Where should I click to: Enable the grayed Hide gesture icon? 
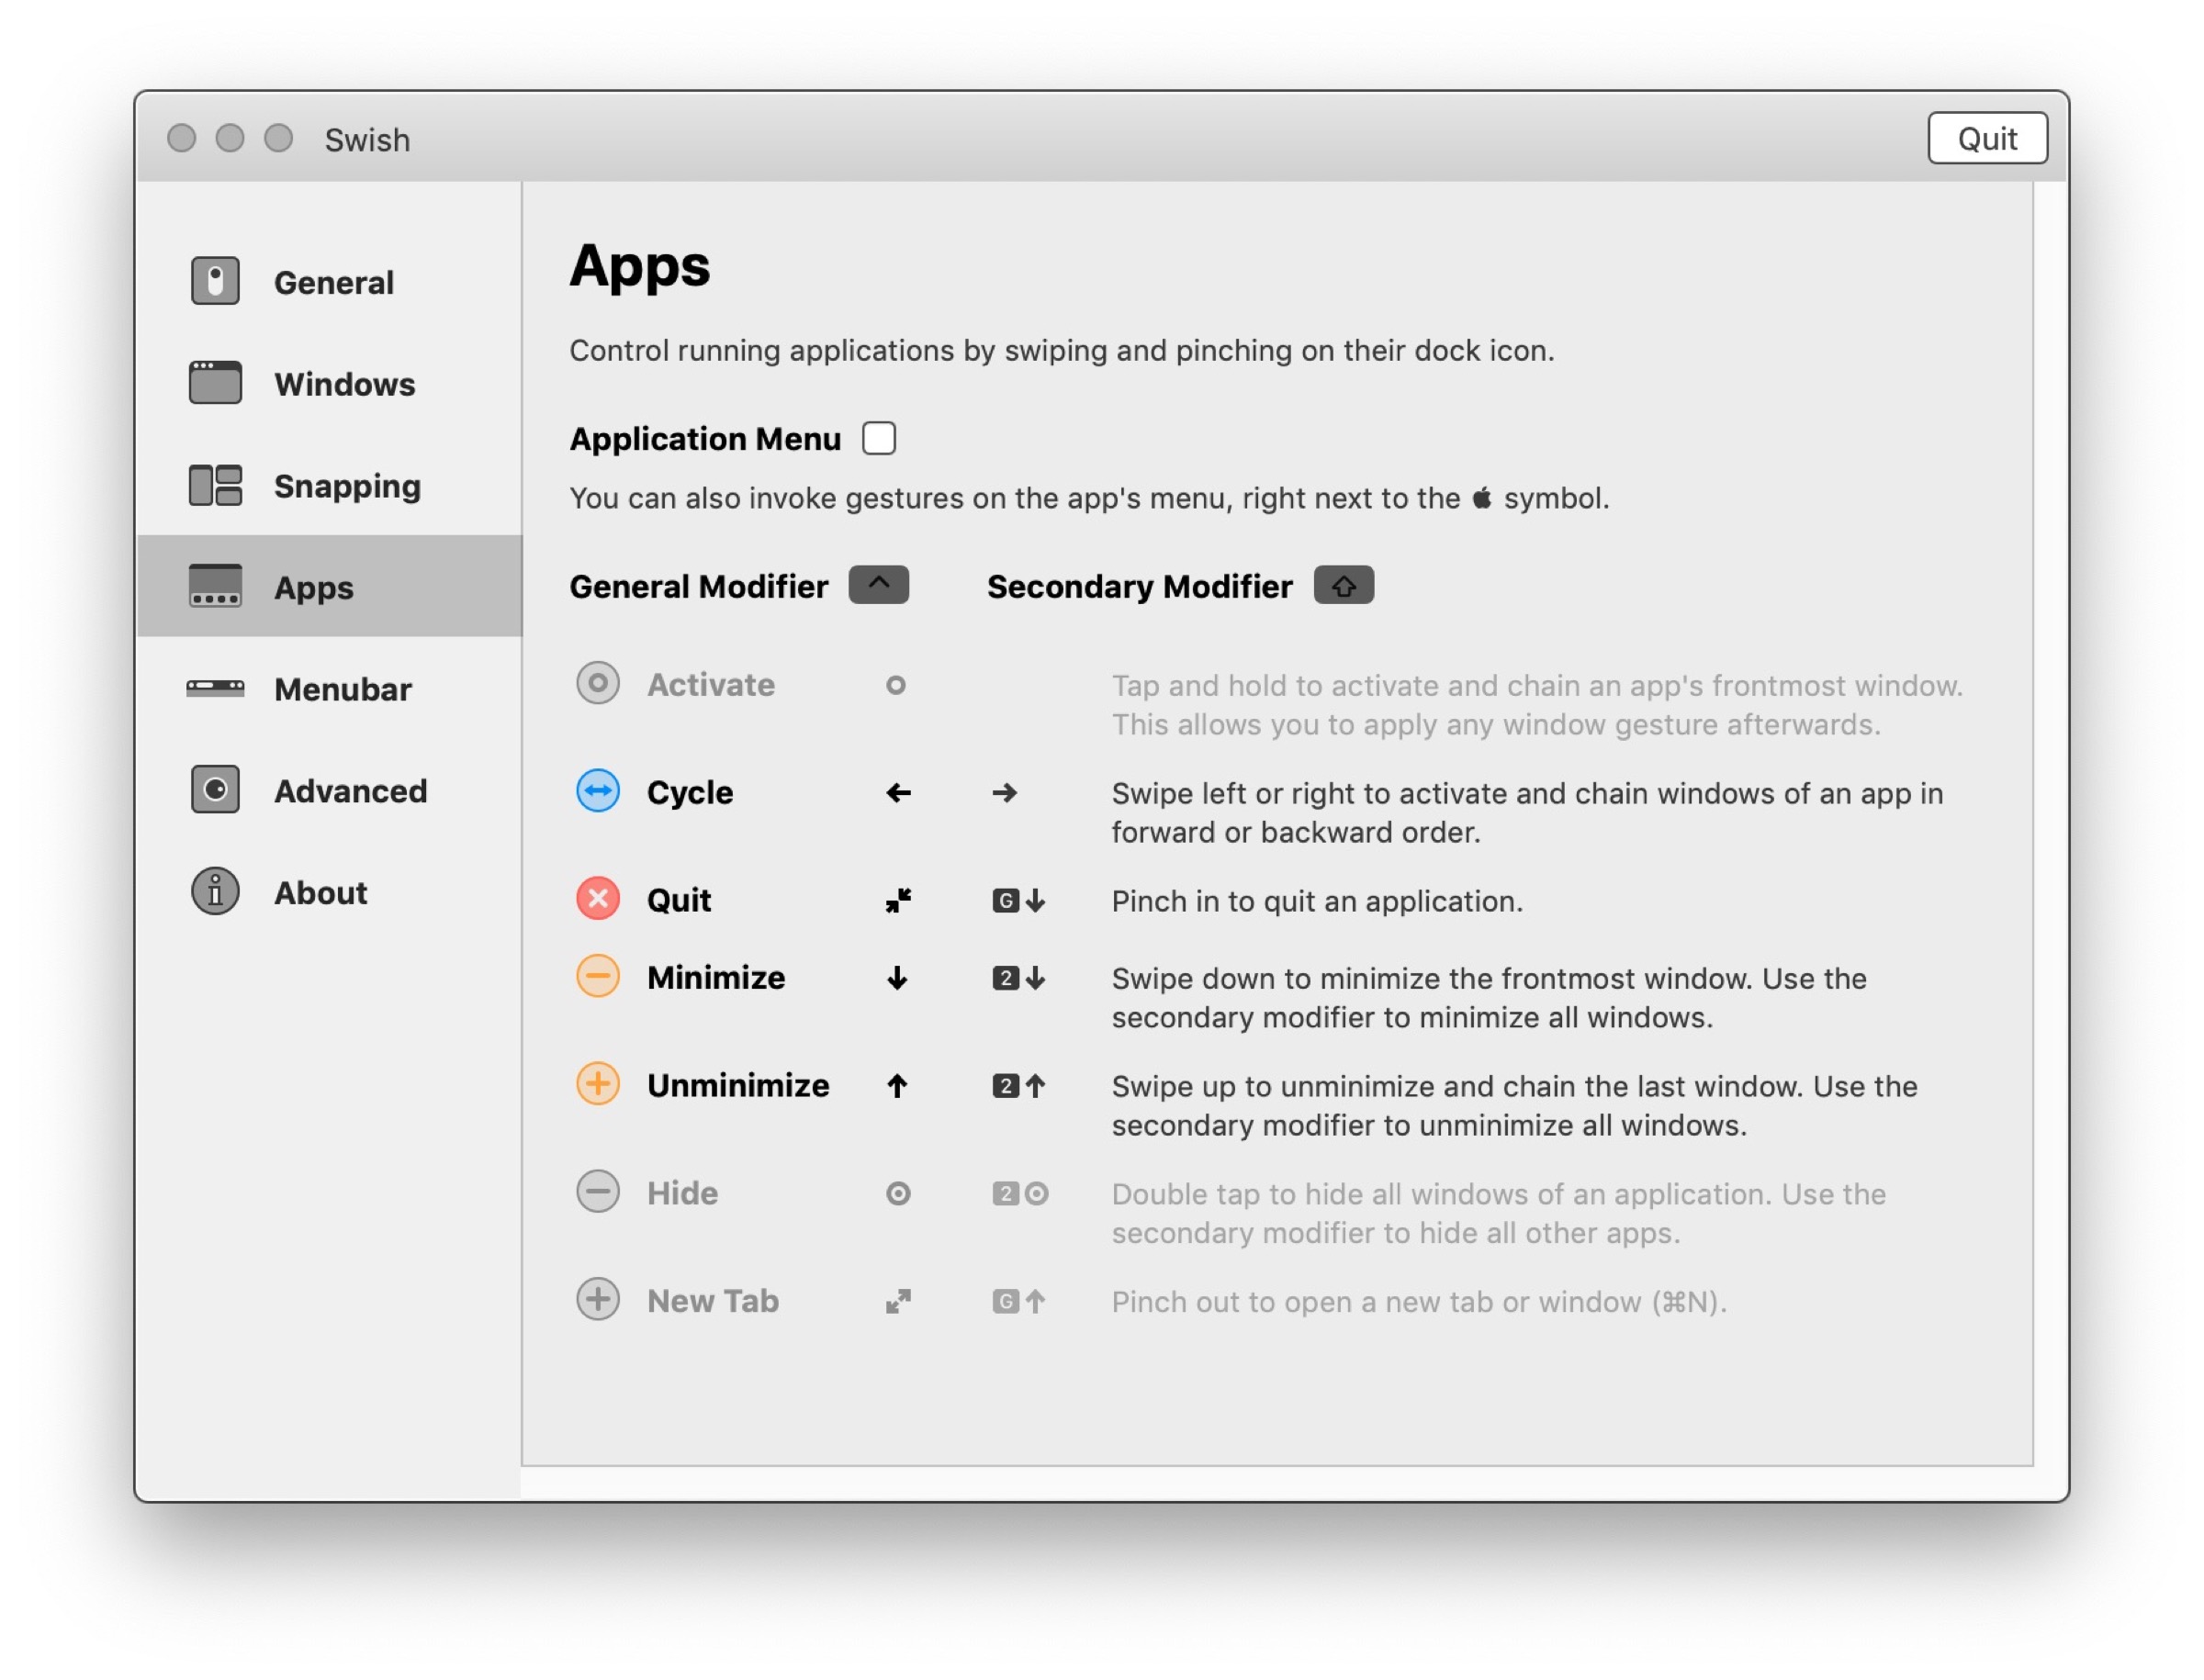[597, 1192]
